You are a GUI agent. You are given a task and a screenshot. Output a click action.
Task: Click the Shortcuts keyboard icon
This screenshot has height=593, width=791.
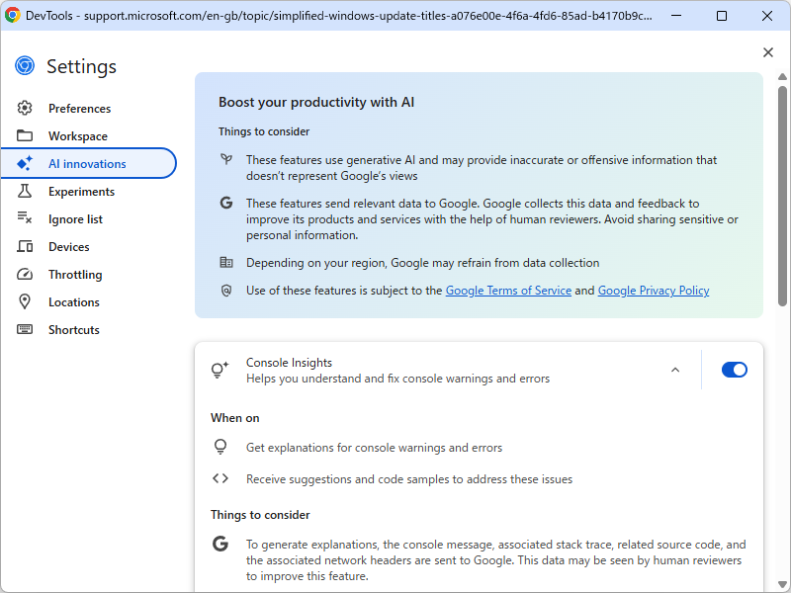pyautogui.click(x=26, y=330)
